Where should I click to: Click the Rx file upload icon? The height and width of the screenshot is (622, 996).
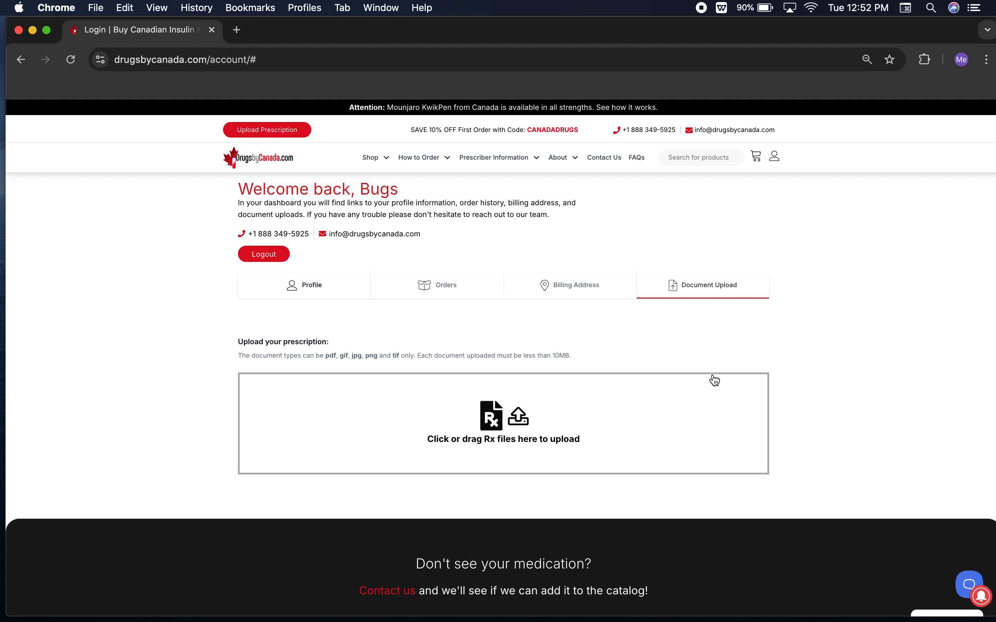(x=491, y=415)
